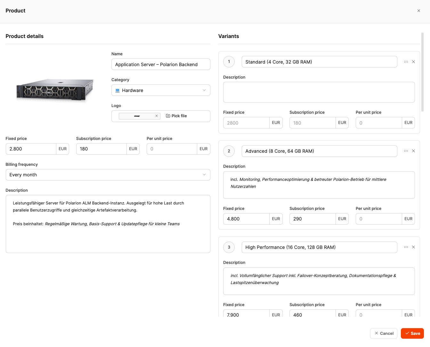Edit the product Description text area
Image resolution: width=430 pixels, height=347 pixels.
108,224
